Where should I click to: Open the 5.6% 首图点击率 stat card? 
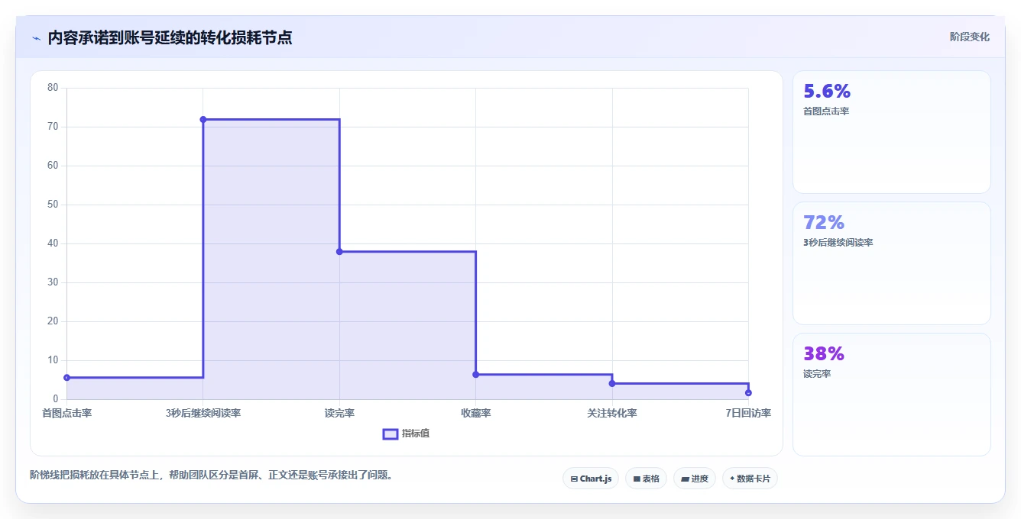892,132
